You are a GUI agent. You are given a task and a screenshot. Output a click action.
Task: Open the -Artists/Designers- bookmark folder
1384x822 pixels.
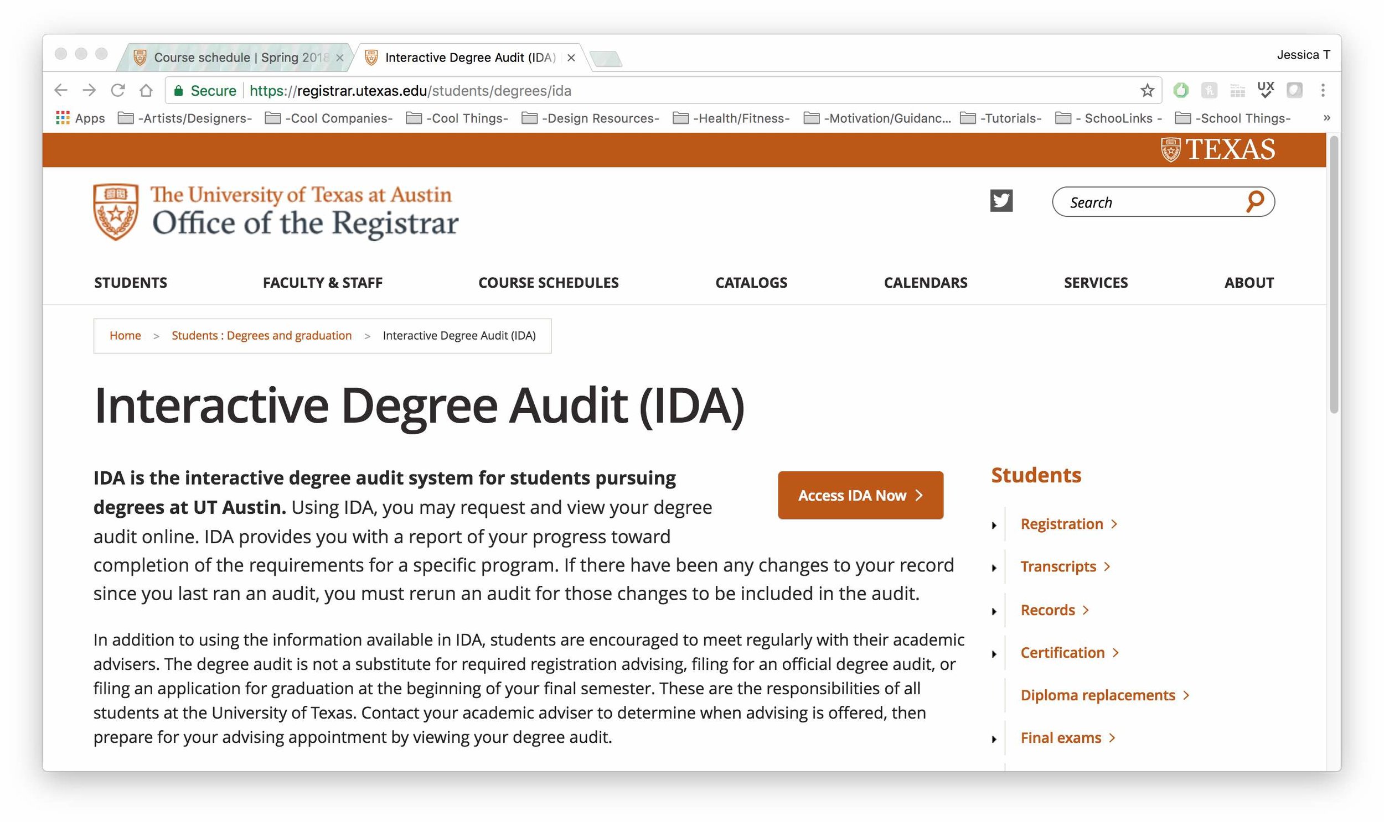pyautogui.click(x=185, y=118)
